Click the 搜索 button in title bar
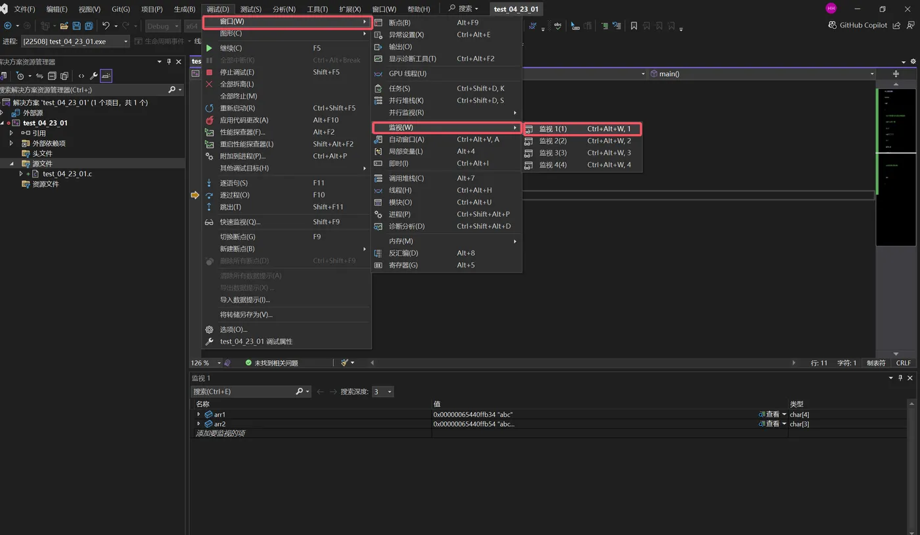Screen dimensions: 920x535 coord(463,9)
